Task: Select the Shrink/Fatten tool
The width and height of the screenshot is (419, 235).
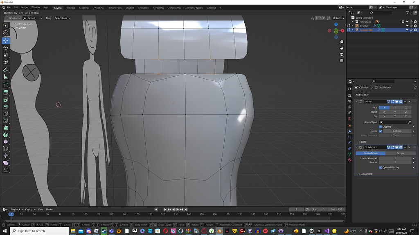Action: (6, 156)
